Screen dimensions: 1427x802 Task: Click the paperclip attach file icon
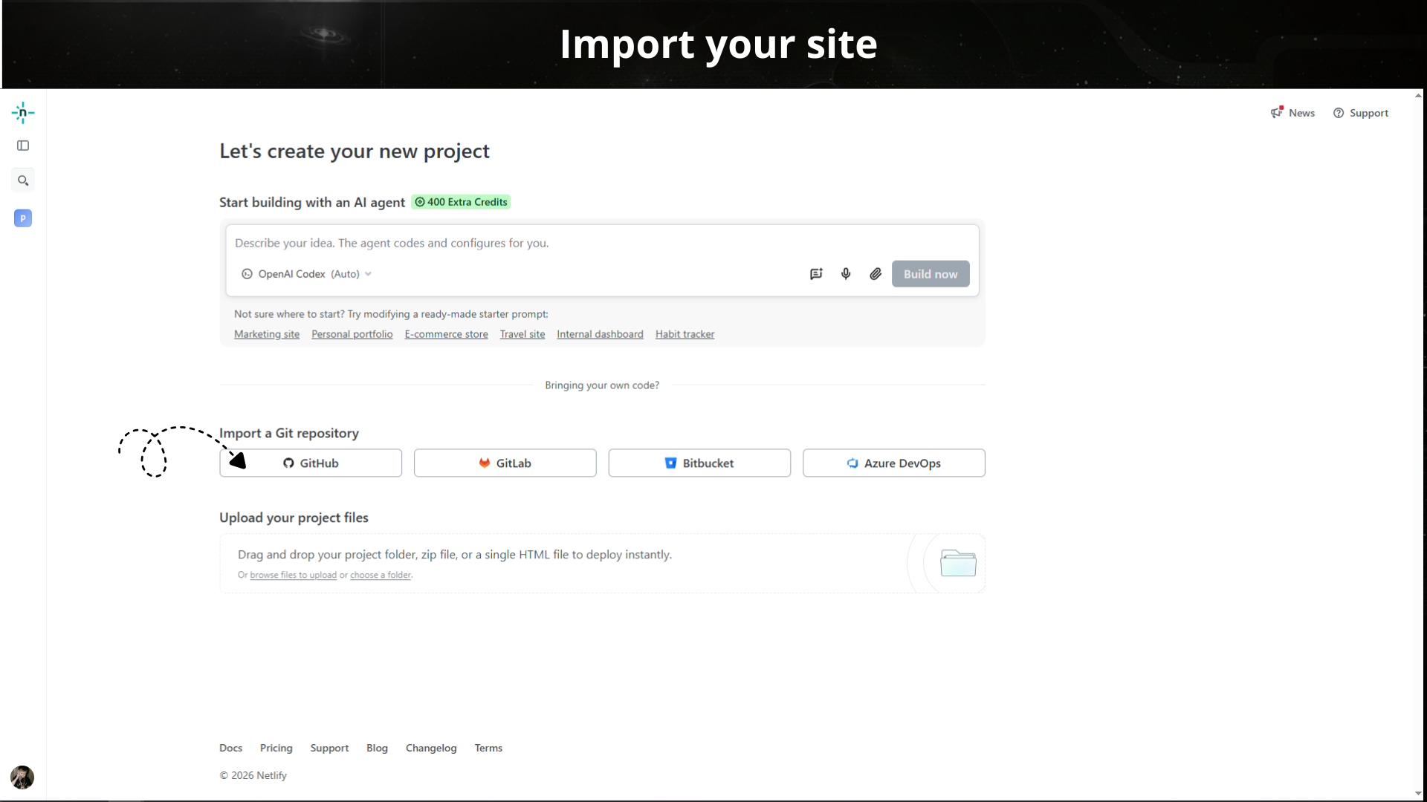[876, 274]
